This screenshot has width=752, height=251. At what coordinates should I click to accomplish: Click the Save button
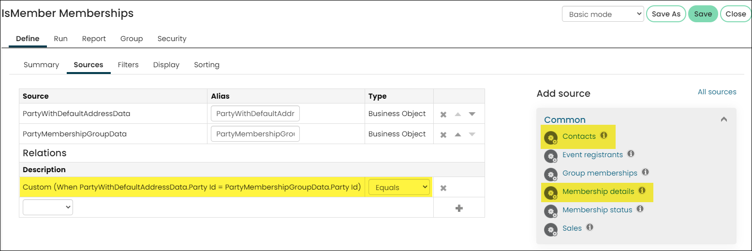(703, 14)
